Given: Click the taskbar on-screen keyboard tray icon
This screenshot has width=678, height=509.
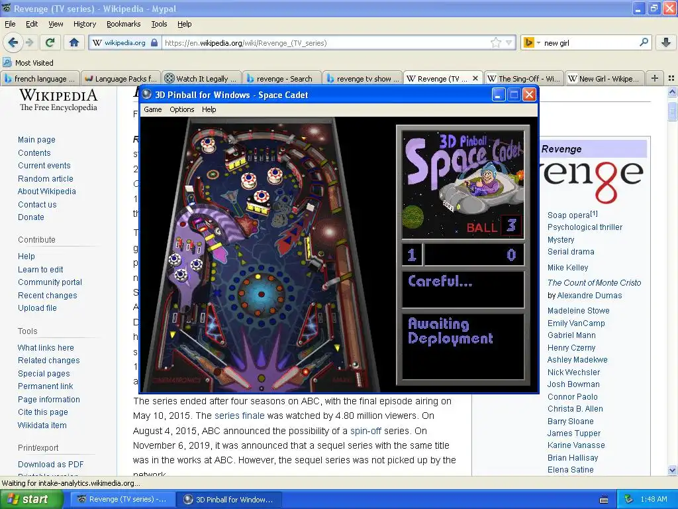Looking at the screenshot, I should 604,500.
